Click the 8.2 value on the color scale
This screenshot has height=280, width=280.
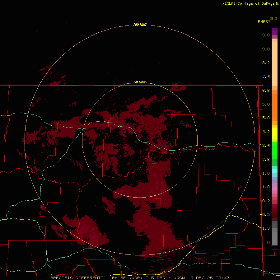point(266,63)
